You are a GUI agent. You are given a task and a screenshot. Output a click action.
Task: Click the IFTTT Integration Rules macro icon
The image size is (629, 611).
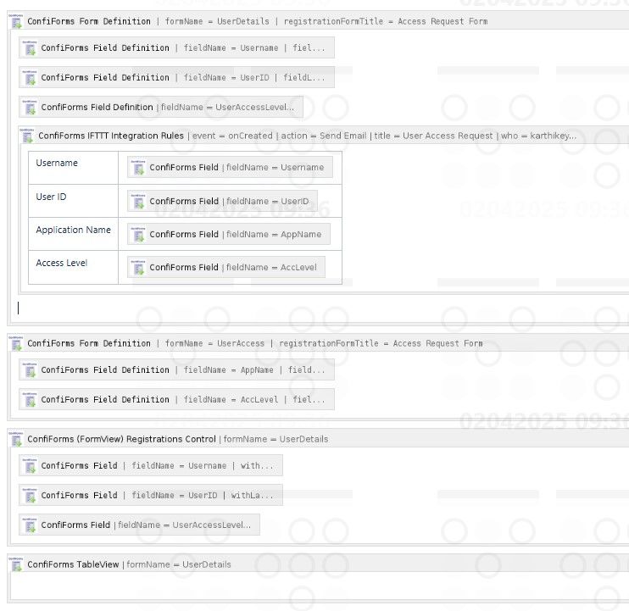point(27,136)
